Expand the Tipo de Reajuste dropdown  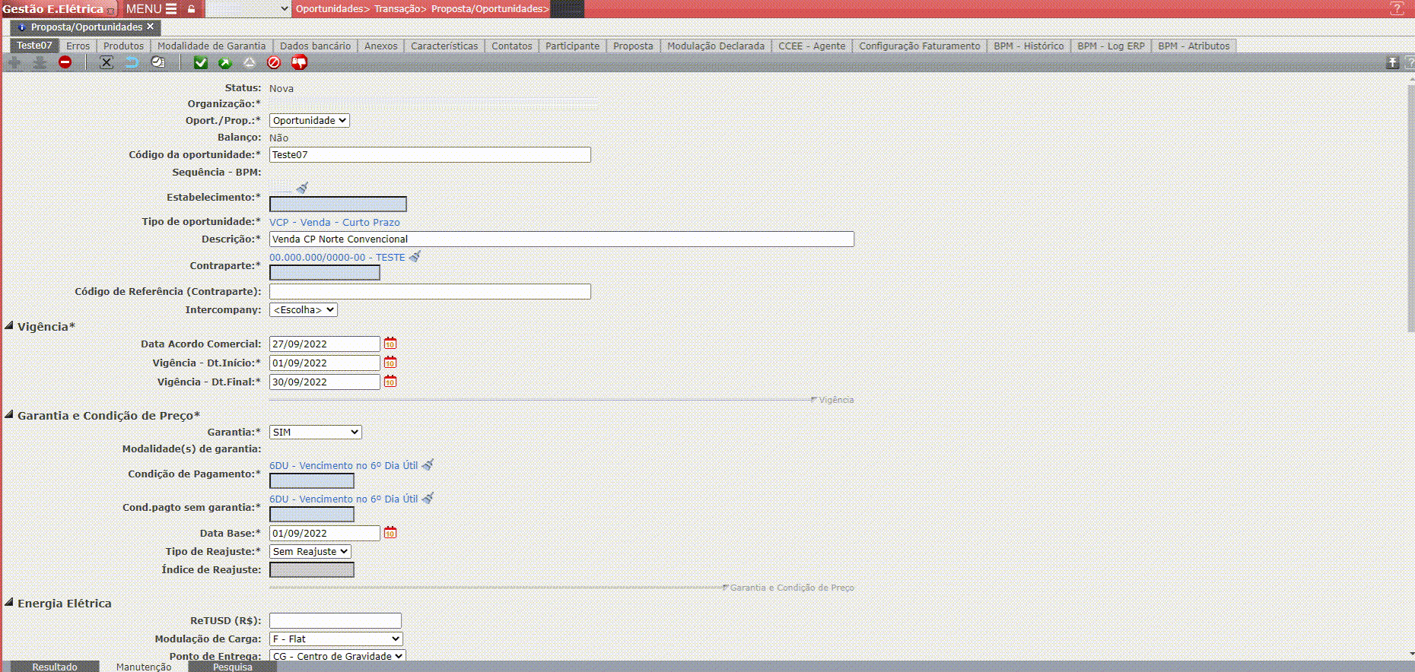tap(310, 552)
